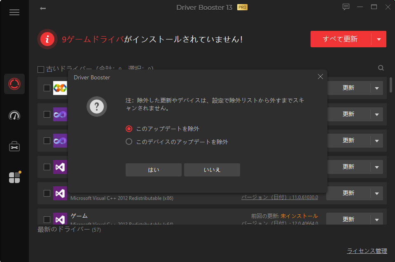The image size is (395, 262).
Task: Maximize the Driver Booster window
Action: 374,7
